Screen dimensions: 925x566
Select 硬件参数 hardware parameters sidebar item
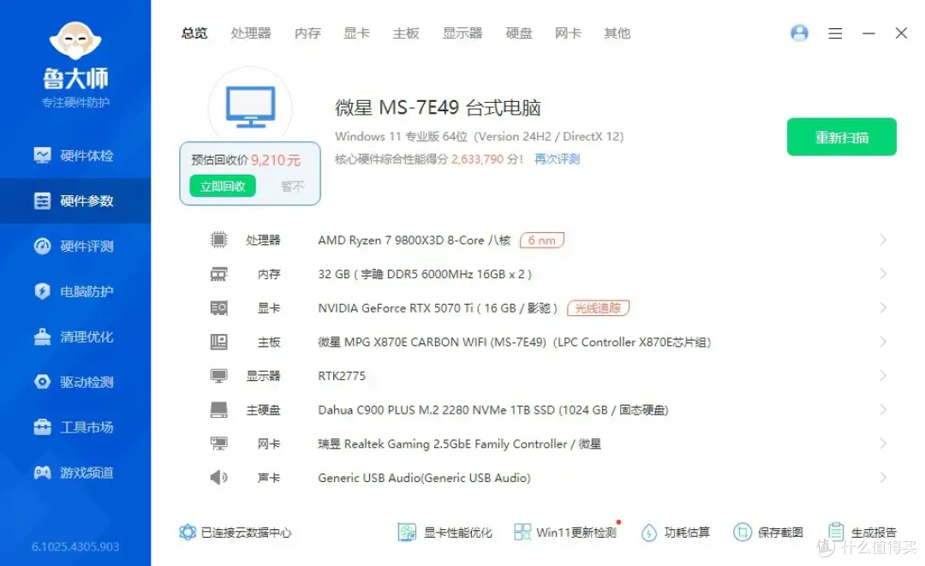75,201
